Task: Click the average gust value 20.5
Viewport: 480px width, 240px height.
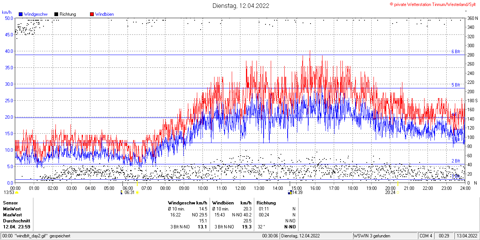Action: click(x=247, y=221)
